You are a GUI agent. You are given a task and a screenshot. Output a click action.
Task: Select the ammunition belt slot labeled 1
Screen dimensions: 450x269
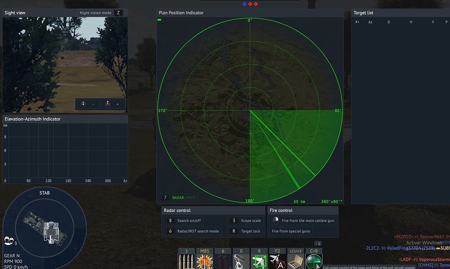click(186, 261)
